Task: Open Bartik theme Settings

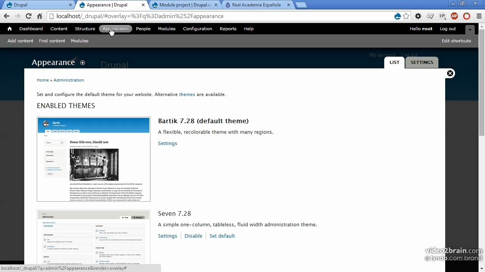Action: (x=167, y=143)
